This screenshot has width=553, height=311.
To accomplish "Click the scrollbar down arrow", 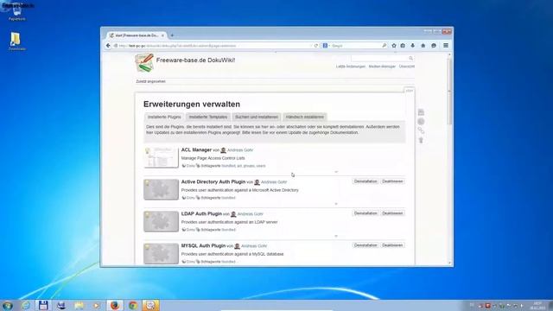I will (449, 263).
